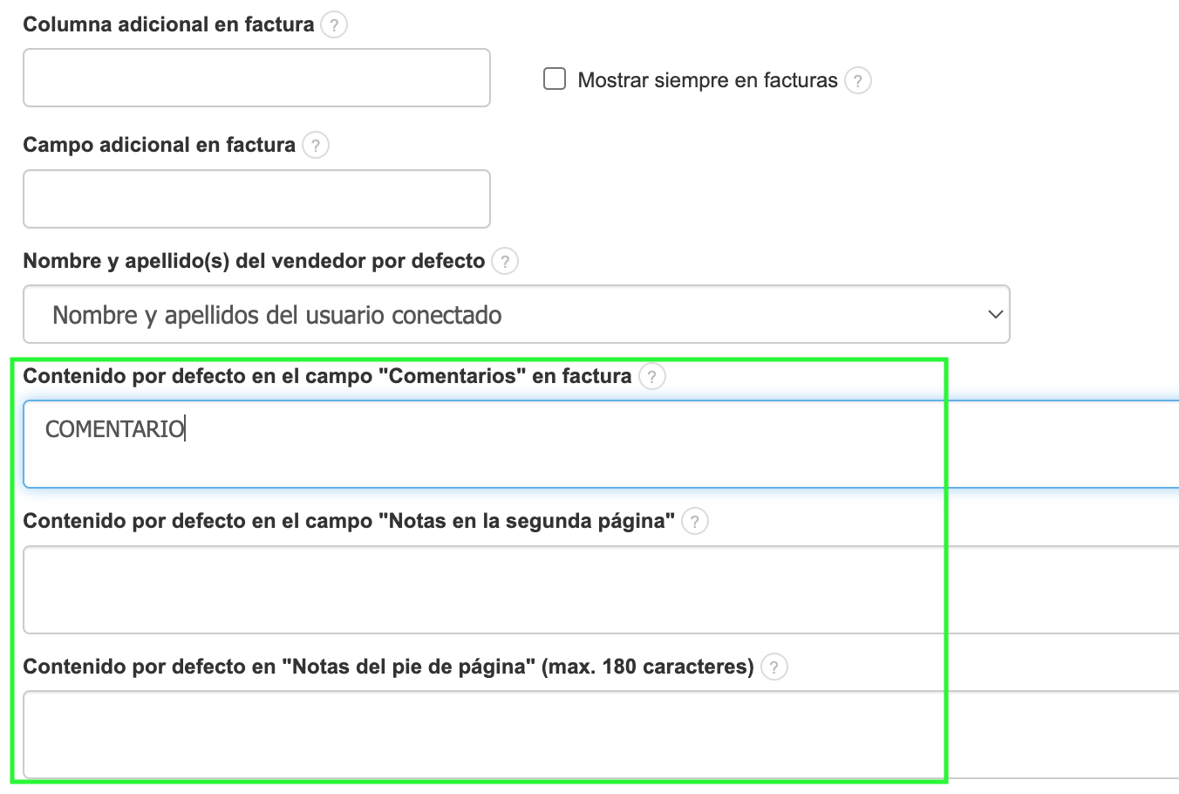Viewport: 1179px width, 794px height.
Task: Open help icon next to Mostrar siempre en facturas
Action: [x=858, y=81]
